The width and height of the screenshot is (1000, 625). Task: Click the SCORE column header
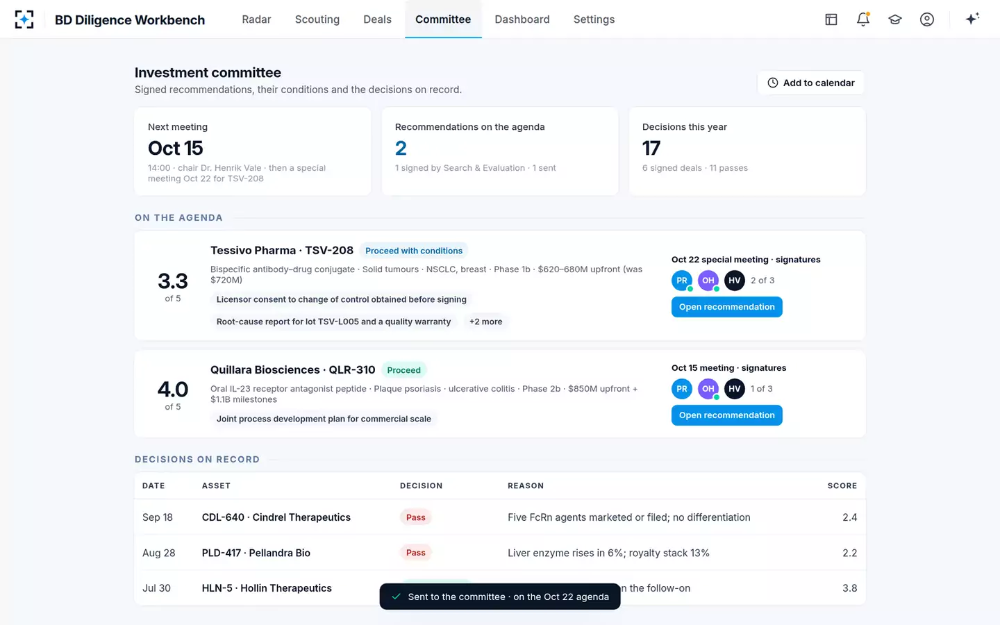coord(842,486)
